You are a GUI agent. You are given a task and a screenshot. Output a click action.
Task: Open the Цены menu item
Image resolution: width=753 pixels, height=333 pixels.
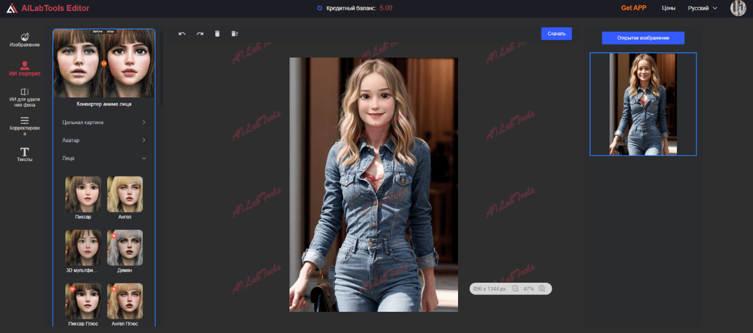point(668,8)
